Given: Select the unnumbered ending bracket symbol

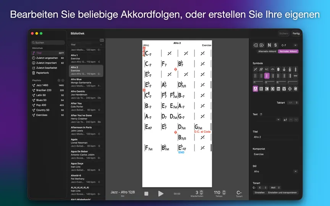Looking at the screenshot, I should point(293,82).
